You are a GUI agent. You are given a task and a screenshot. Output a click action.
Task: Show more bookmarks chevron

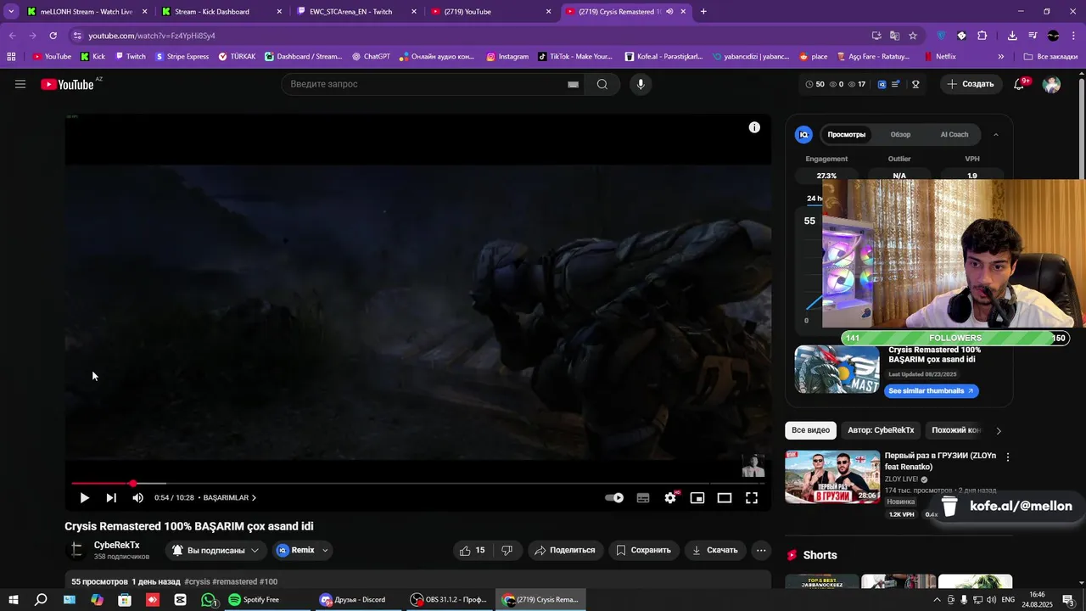pyautogui.click(x=1001, y=57)
